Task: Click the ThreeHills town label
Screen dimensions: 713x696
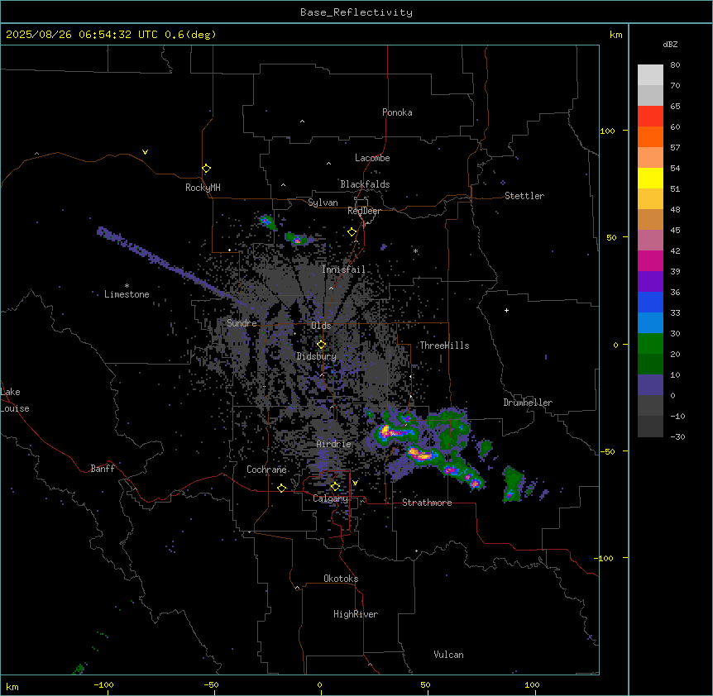Action: pos(444,346)
